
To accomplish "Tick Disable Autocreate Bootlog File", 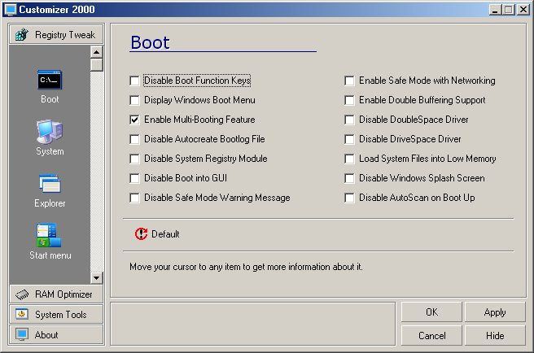I will pyautogui.click(x=134, y=139).
